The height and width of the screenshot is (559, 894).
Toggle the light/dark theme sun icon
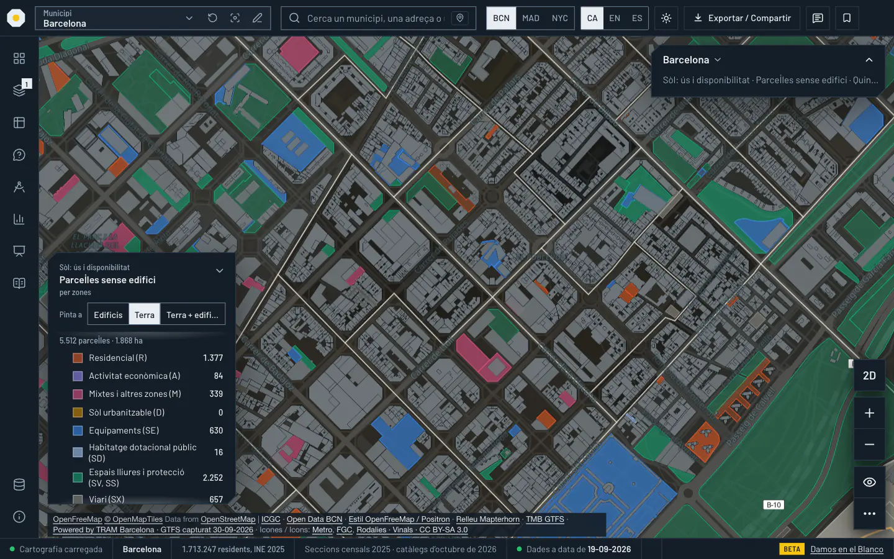click(666, 18)
